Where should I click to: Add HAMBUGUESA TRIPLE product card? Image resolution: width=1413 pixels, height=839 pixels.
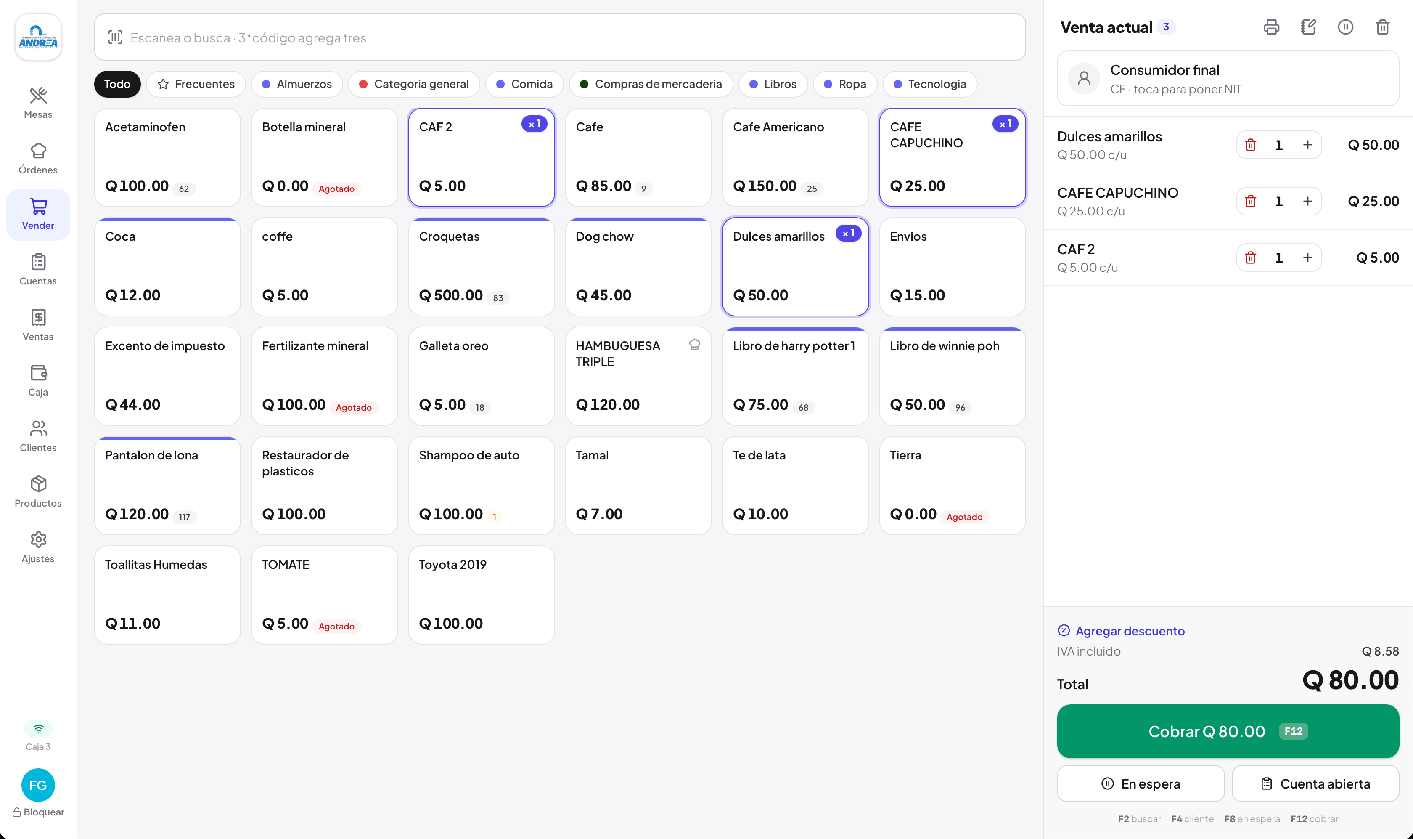638,376
